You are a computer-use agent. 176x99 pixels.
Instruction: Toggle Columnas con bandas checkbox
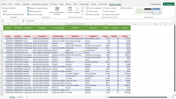pos(103,15)
